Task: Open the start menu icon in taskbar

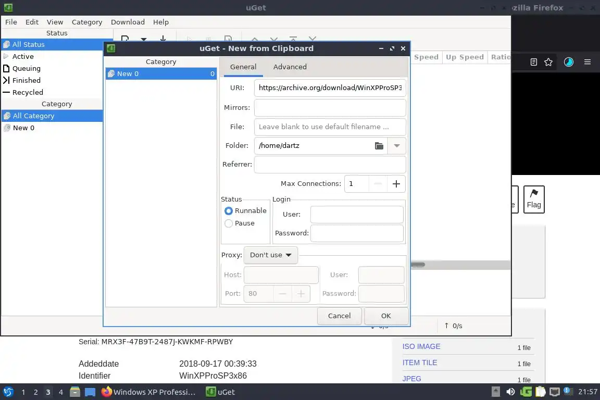Action: 8,392
